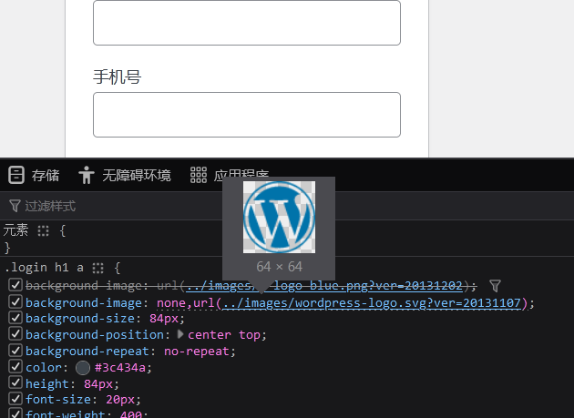Click the no-repeat value
The height and width of the screenshot is (418, 574).
click(x=196, y=352)
